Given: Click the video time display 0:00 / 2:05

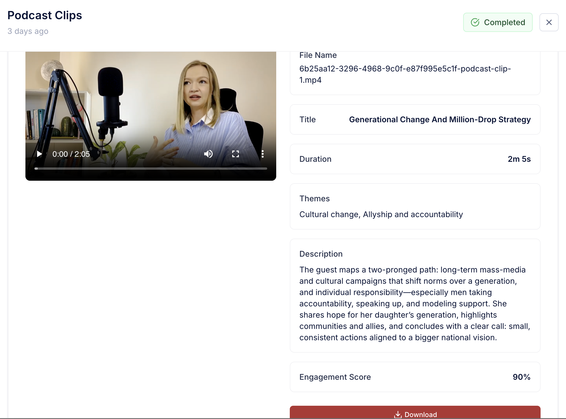Looking at the screenshot, I should click(x=71, y=154).
